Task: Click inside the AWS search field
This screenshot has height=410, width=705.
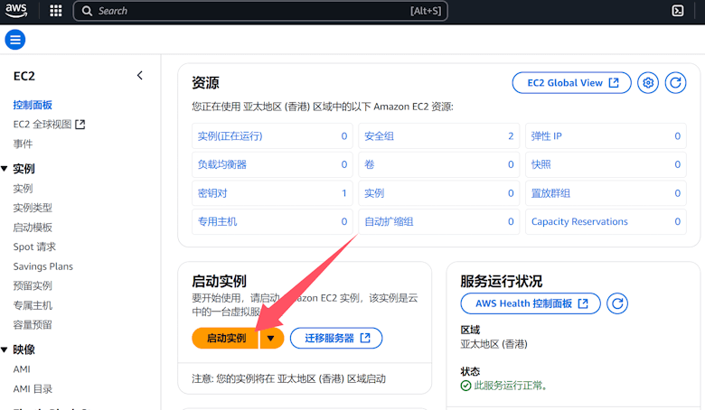Action: coord(260,11)
